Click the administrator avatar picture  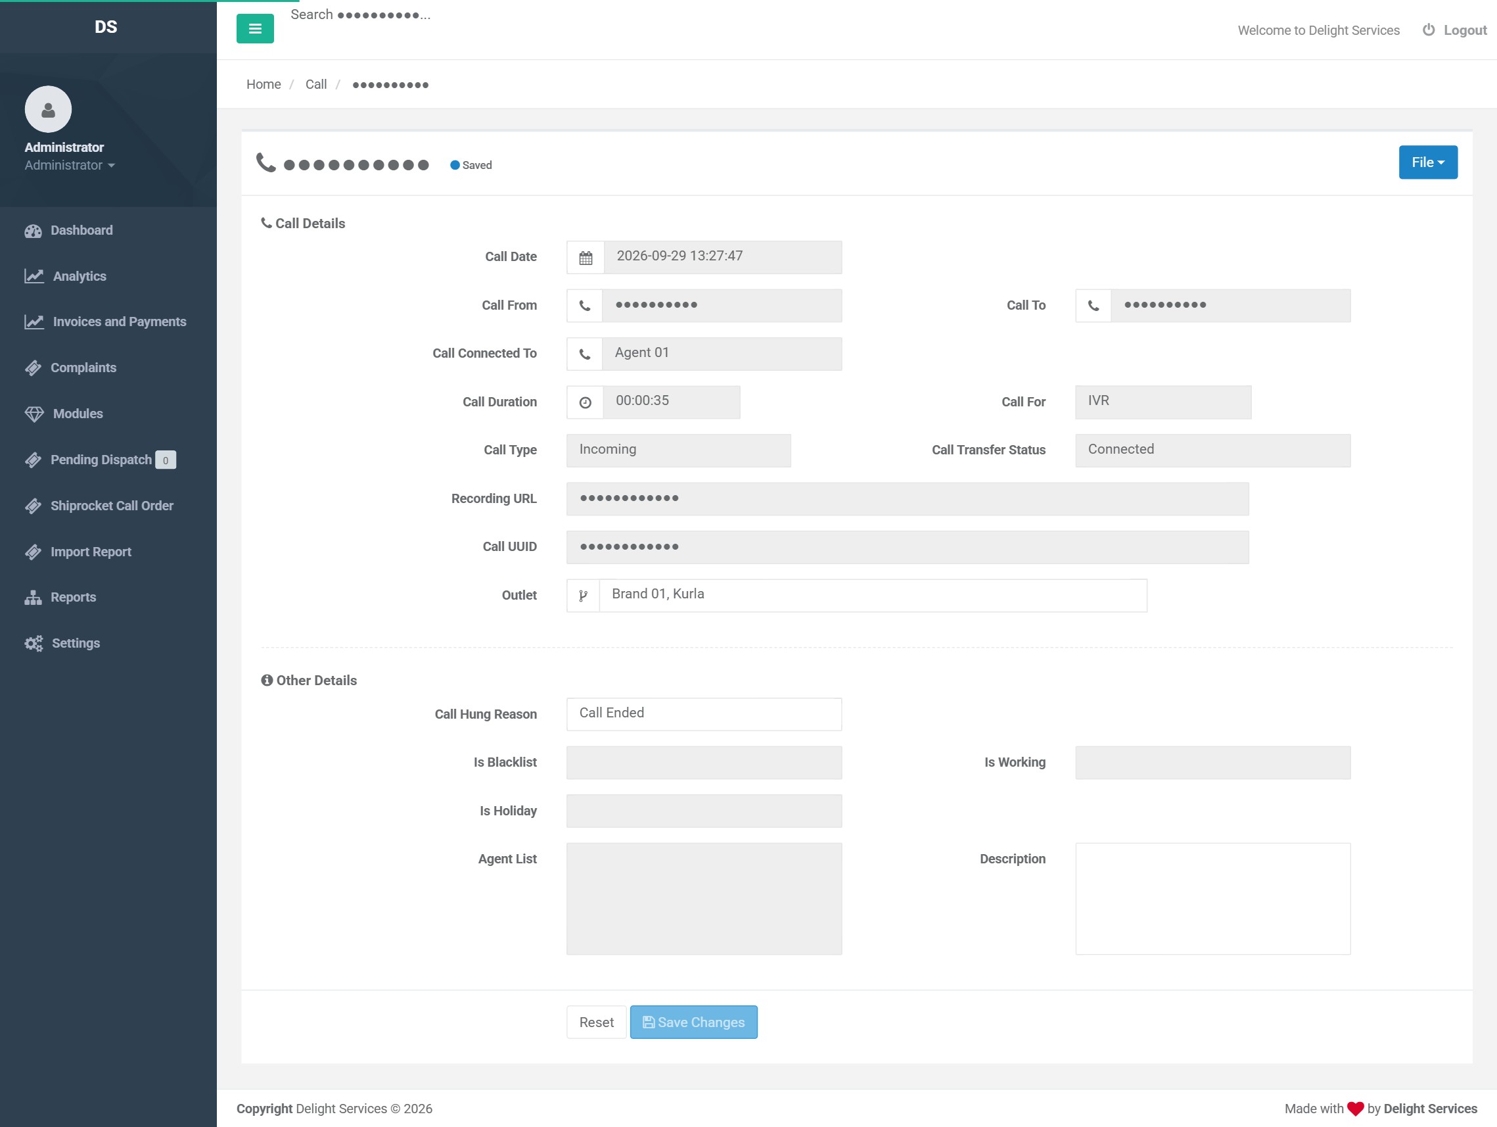(x=48, y=109)
